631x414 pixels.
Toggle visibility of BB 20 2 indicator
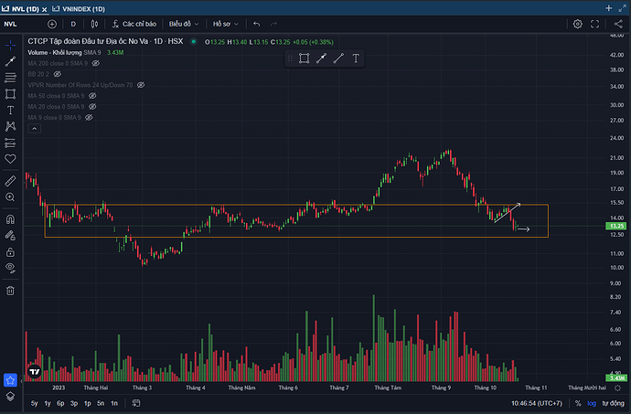click(x=57, y=74)
